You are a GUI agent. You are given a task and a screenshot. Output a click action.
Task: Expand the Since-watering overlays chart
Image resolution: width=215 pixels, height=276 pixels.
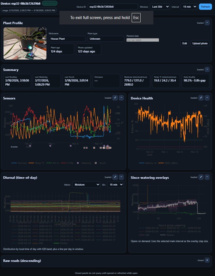201,177
